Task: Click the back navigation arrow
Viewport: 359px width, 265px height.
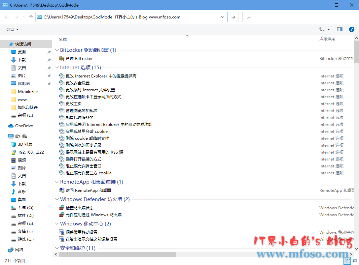Action: (x=7, y=17)
